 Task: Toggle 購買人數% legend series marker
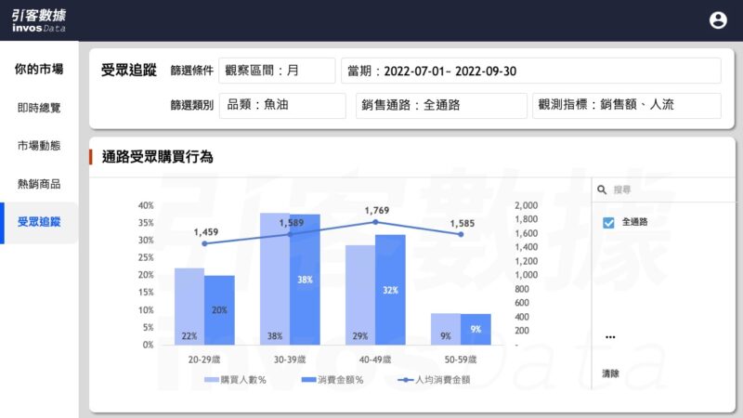click(211, 380)
